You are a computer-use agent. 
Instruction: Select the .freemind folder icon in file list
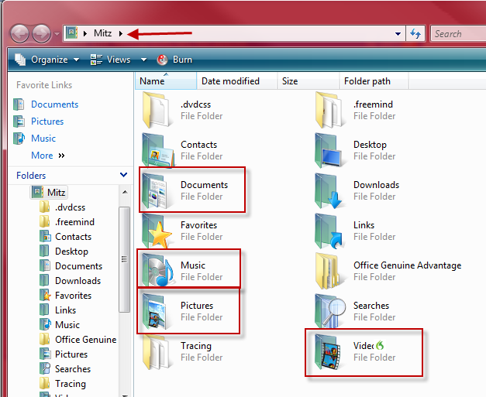click(x=329, y=110)
